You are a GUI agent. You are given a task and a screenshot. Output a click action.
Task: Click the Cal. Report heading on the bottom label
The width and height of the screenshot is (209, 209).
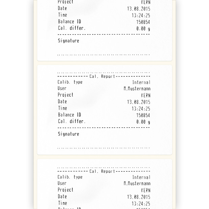(102, 171)
